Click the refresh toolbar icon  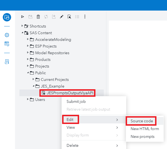coord(46,17)
